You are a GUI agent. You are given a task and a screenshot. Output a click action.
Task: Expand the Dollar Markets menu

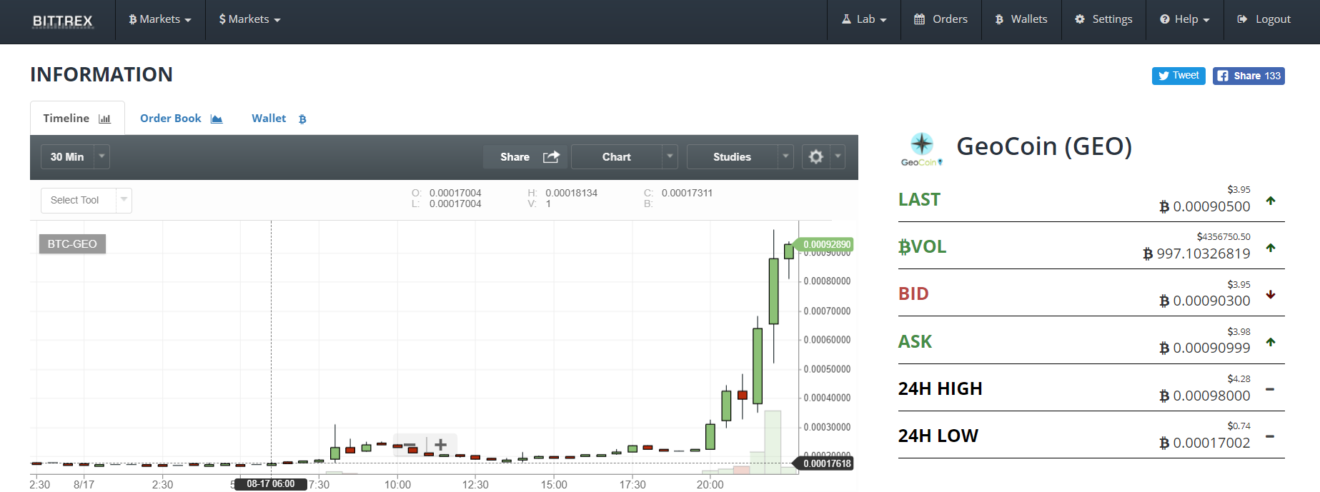coord(249,19)
